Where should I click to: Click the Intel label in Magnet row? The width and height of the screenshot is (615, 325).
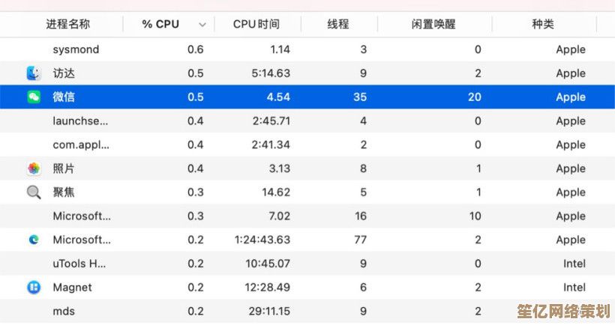(x=574, y=288)
